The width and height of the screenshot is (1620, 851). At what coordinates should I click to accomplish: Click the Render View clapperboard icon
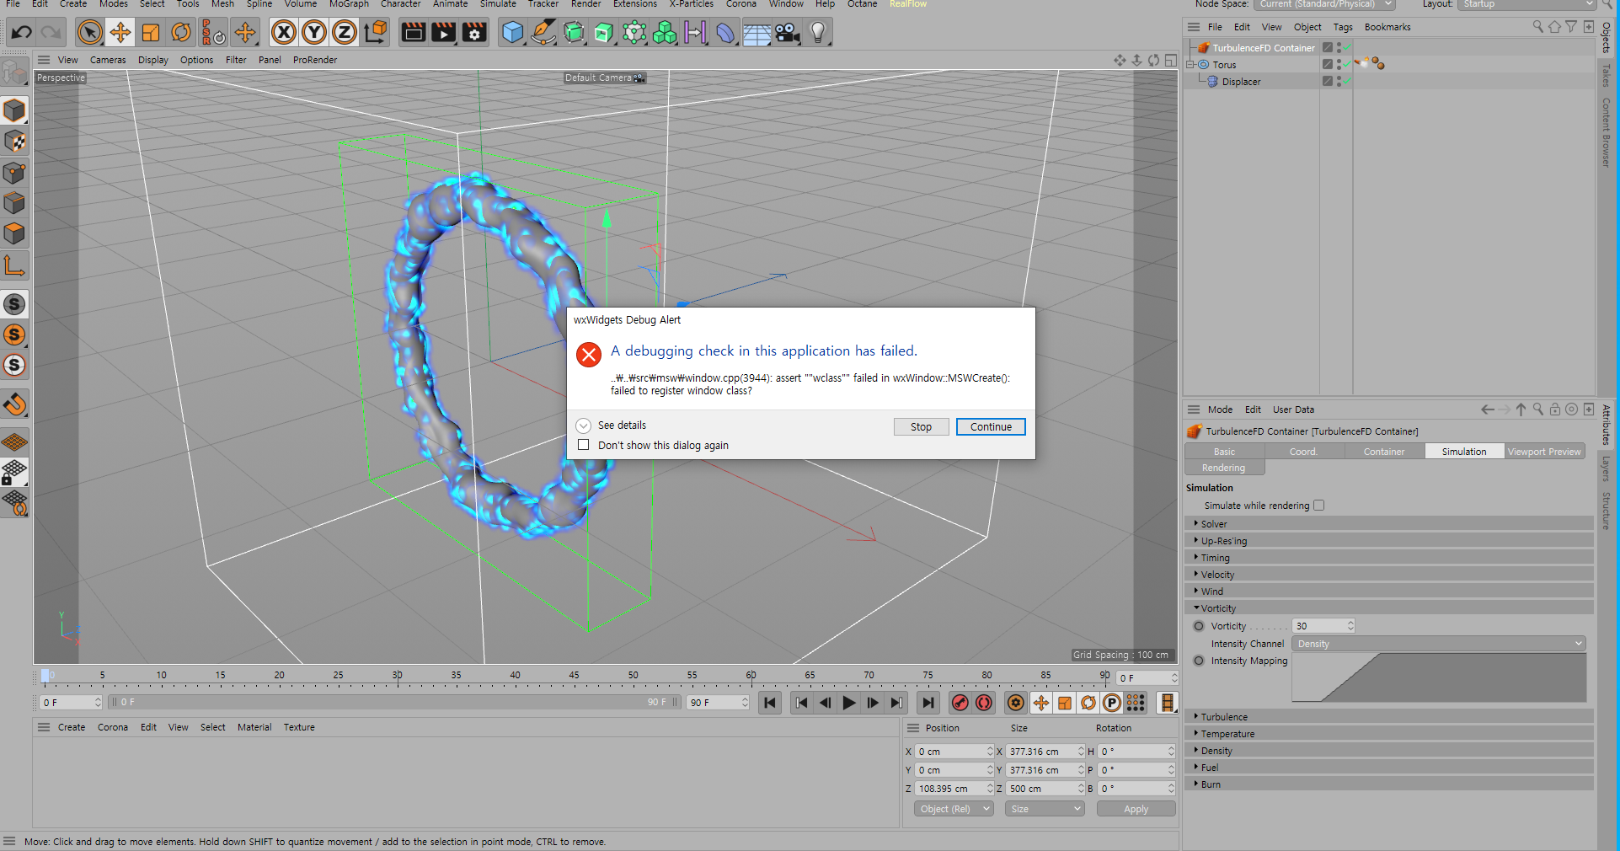point(413,33)
